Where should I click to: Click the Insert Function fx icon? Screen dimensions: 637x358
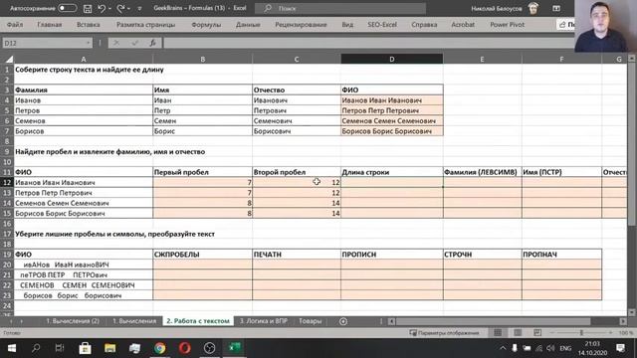152,43
